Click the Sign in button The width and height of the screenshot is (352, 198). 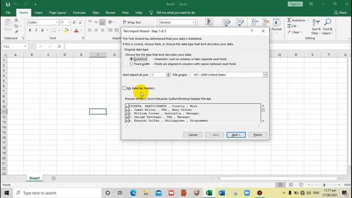(295, 4)
